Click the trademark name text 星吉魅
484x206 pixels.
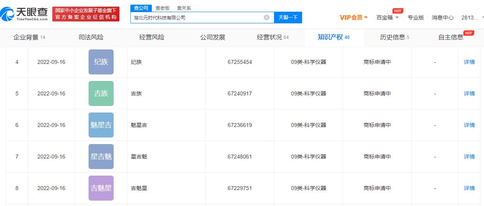click(x=139, y=157)
